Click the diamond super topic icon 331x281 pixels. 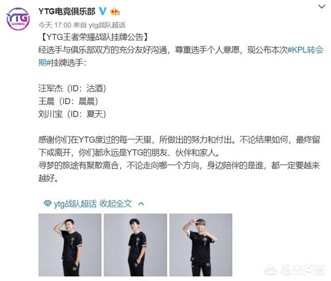(x=47, y=204)
